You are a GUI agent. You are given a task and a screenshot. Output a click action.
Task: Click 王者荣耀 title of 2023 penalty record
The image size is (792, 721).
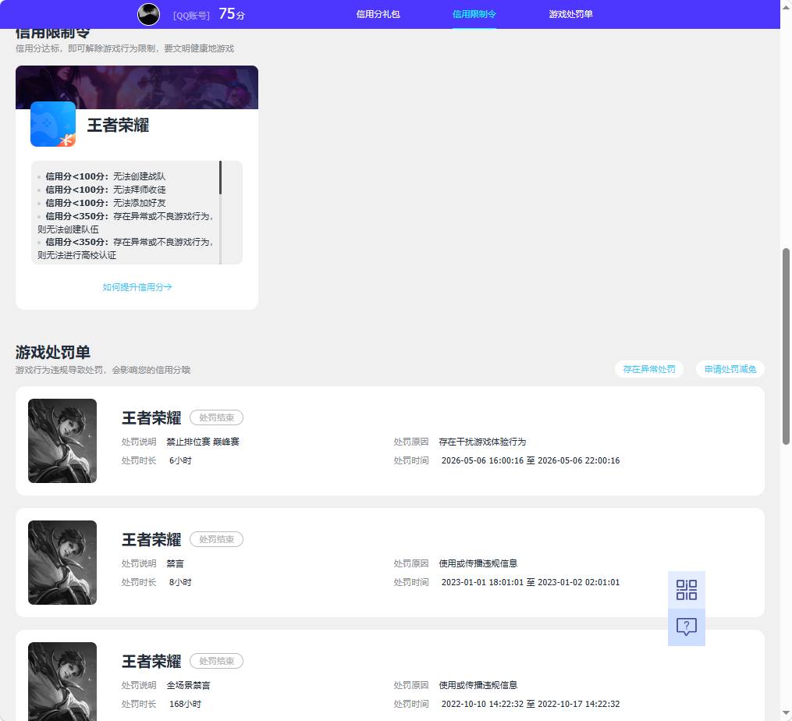click(151, 540)
